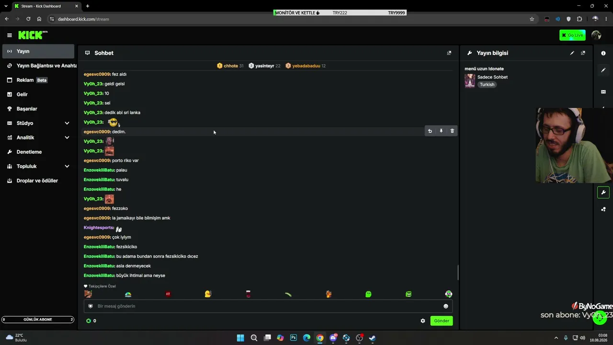
Task: Click the chat scrollbar thumb
Action: 458,272
